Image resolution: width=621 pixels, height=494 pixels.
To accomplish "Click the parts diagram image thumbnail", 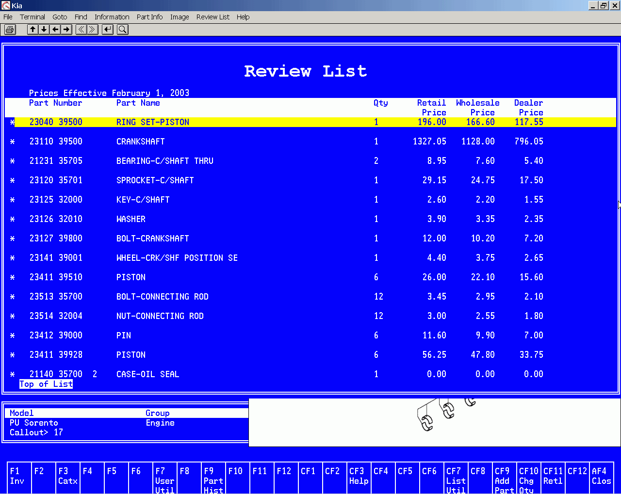I will (434, 422).
